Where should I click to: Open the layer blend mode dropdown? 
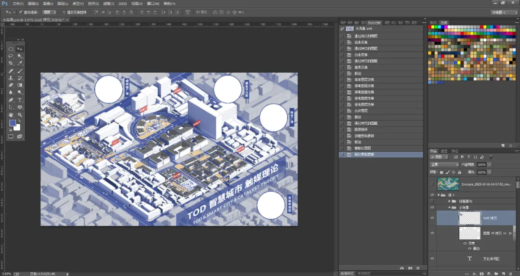pos(444,165)
